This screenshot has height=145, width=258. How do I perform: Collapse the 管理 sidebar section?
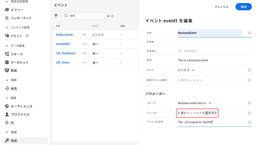[7, 132]
